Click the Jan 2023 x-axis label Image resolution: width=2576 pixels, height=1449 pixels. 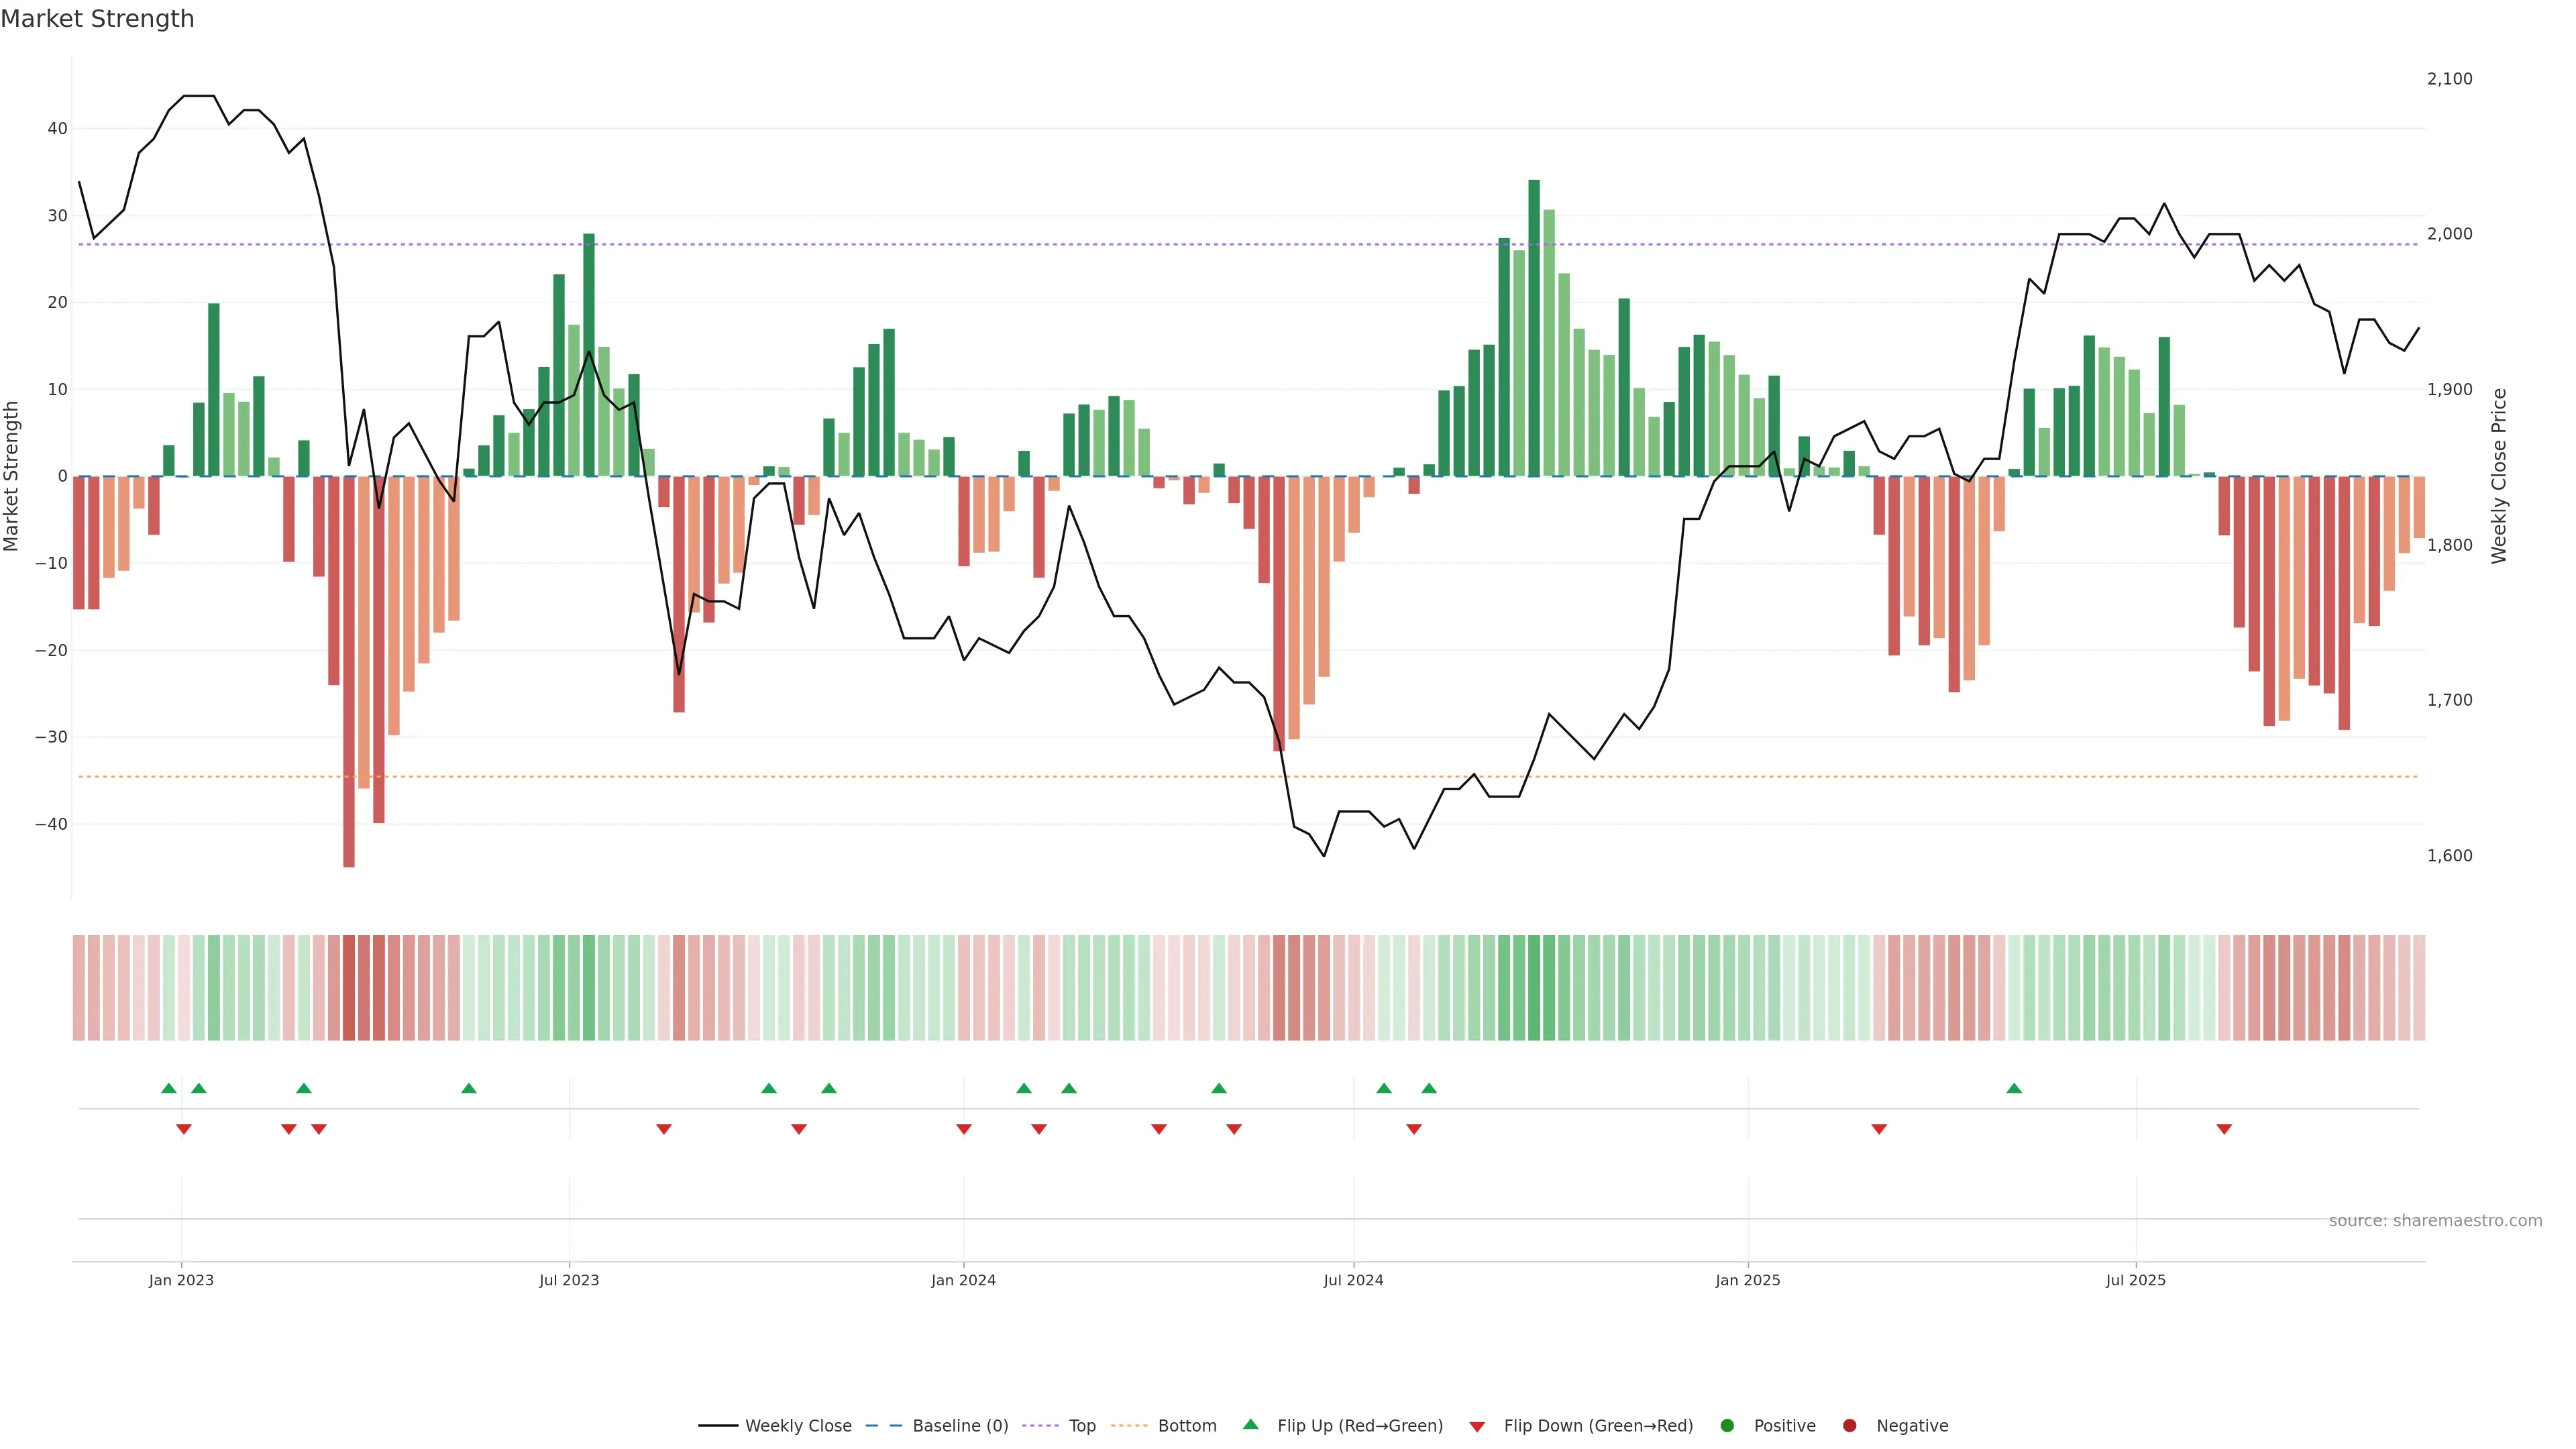click(x=181, y=1280)
